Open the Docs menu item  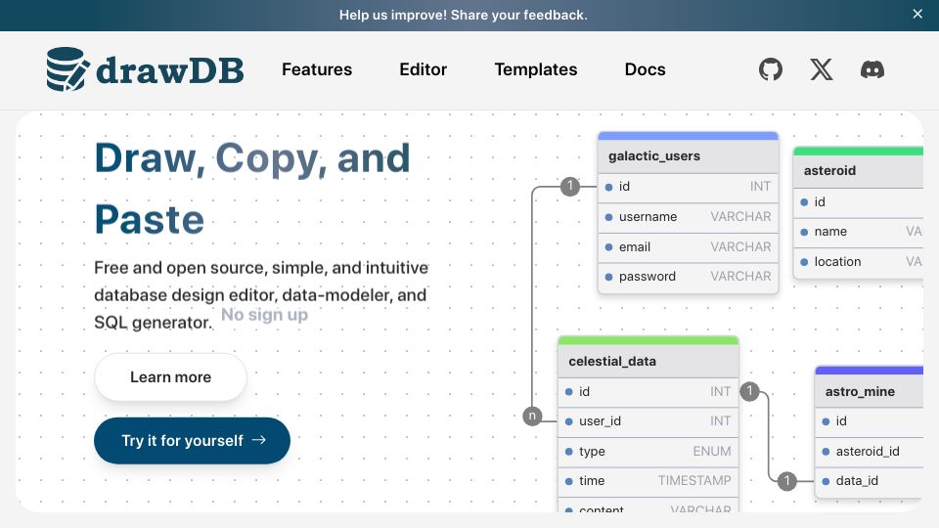pyautogui.click(x=645, y=69)
